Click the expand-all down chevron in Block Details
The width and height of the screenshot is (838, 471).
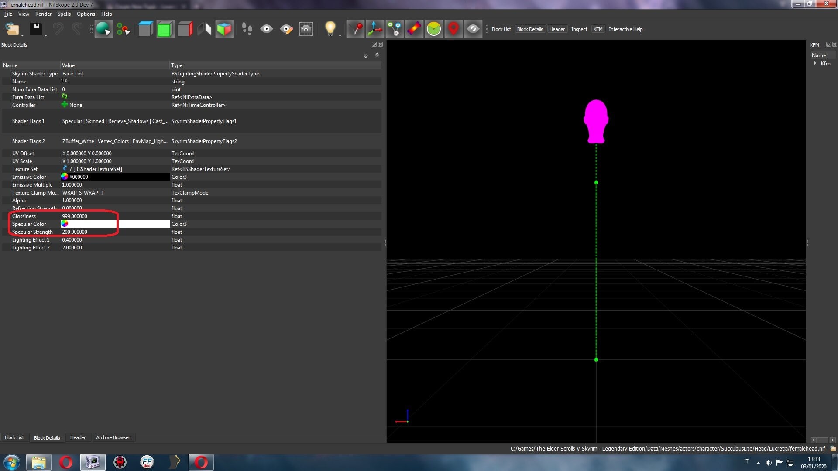pos(366,56)
